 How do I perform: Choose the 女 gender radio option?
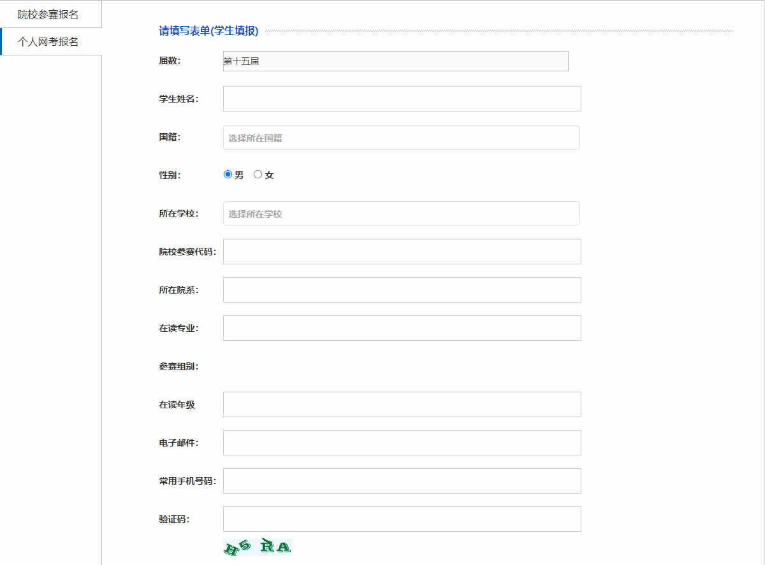258,175
